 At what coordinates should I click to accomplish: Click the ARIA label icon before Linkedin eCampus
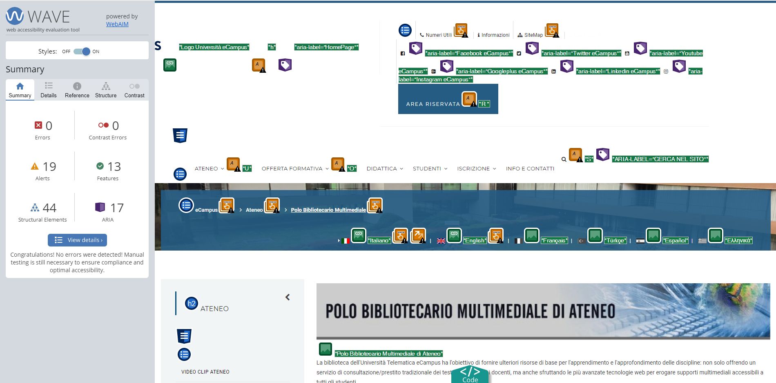click(x=567, y=66)
